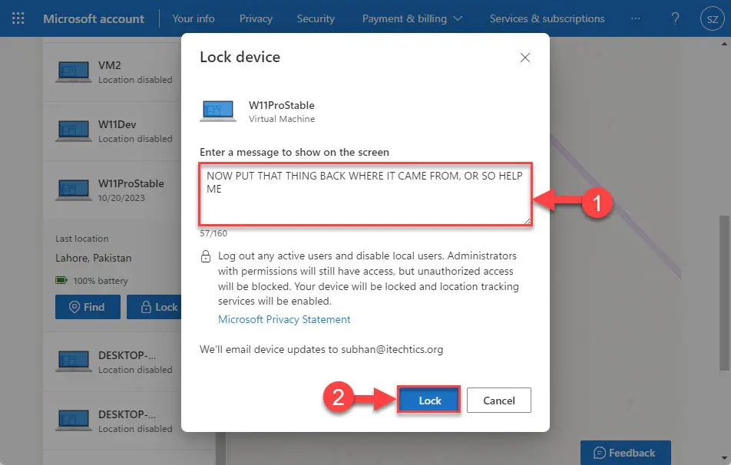Open the SZ account profile avatar
Screen dimensions: 731x465
pyautogui.click(x=712, y=18)
